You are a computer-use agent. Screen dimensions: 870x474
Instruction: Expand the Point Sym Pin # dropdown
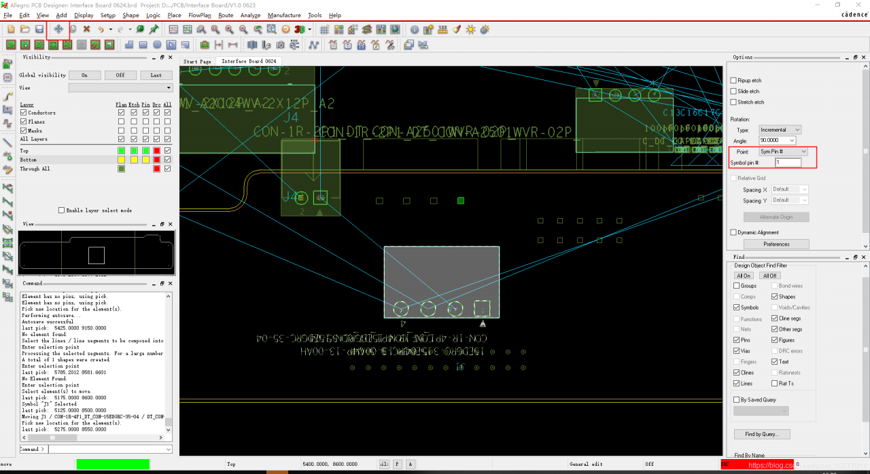(783, 151)
